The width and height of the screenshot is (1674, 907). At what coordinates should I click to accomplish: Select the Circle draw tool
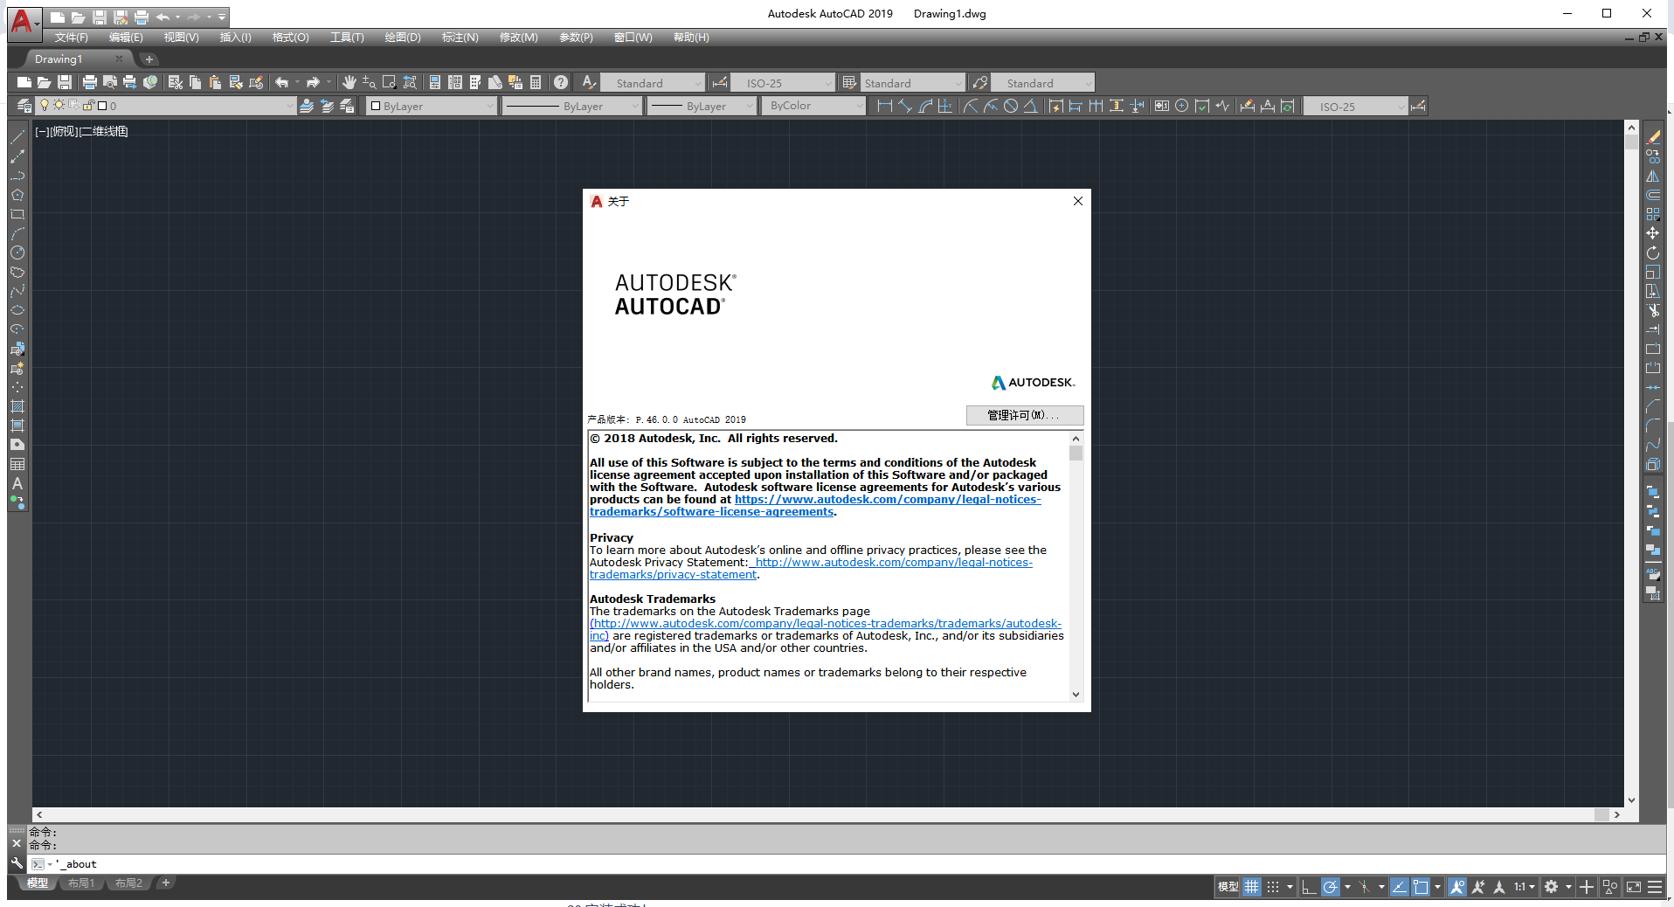pyautogui.click(x=17, y=253)
